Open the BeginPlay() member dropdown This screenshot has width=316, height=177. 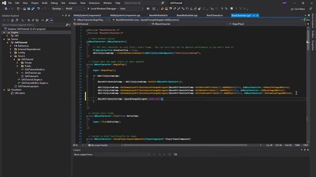coord(267,24)
